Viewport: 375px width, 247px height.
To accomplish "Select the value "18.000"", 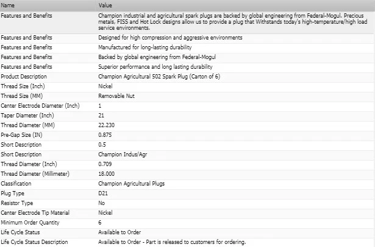I will coord(106,174).
